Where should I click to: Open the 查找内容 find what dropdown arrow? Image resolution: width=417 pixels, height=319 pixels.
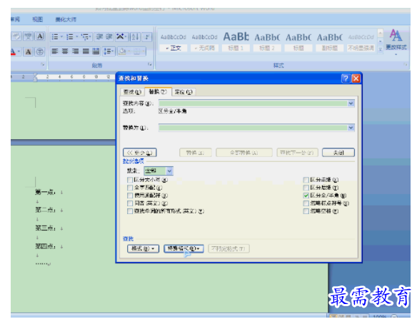[351, 103]
